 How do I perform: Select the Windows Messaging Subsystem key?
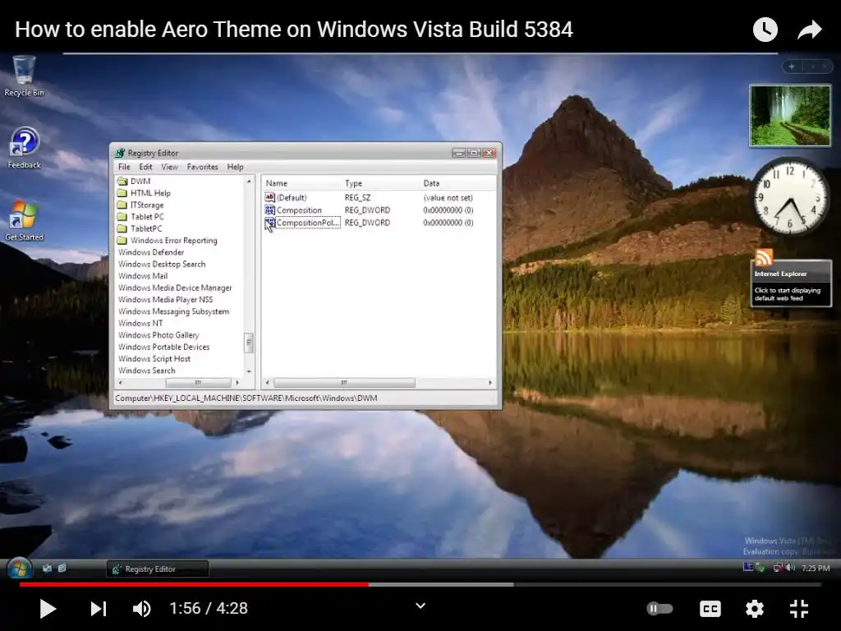click(174, 311)
